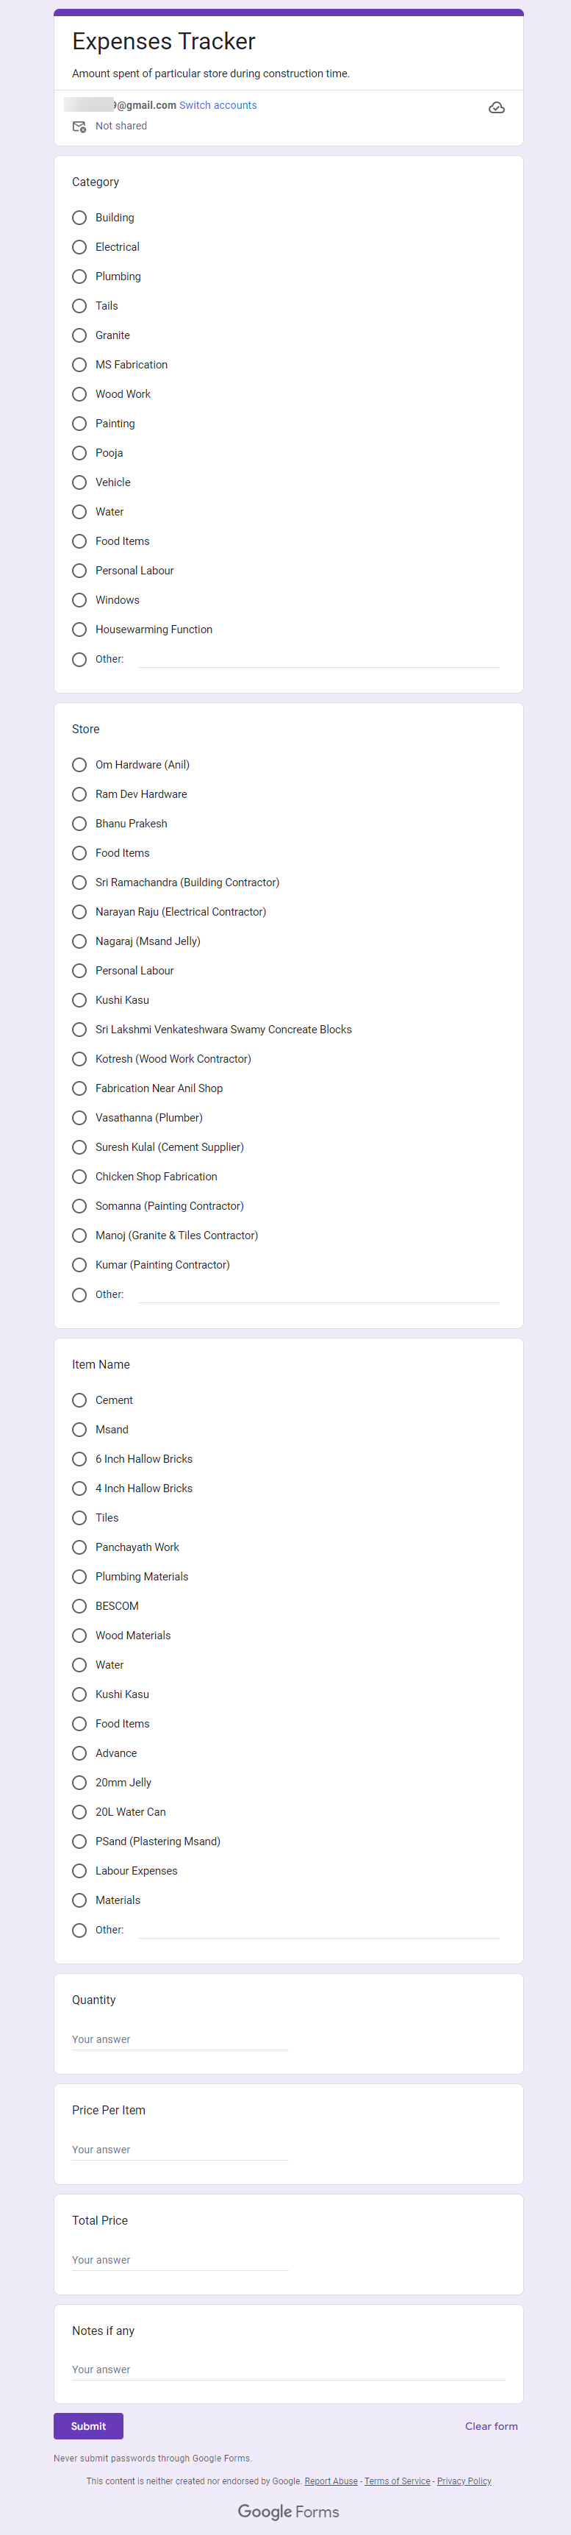Click Clear form
Viewport: 571px width, 2535px height.
492,2425
